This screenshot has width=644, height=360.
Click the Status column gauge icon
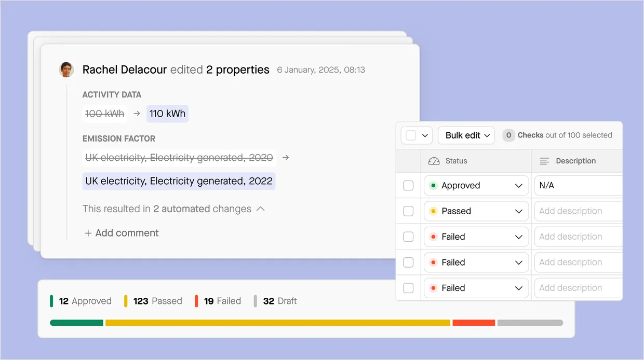[434, 161]
